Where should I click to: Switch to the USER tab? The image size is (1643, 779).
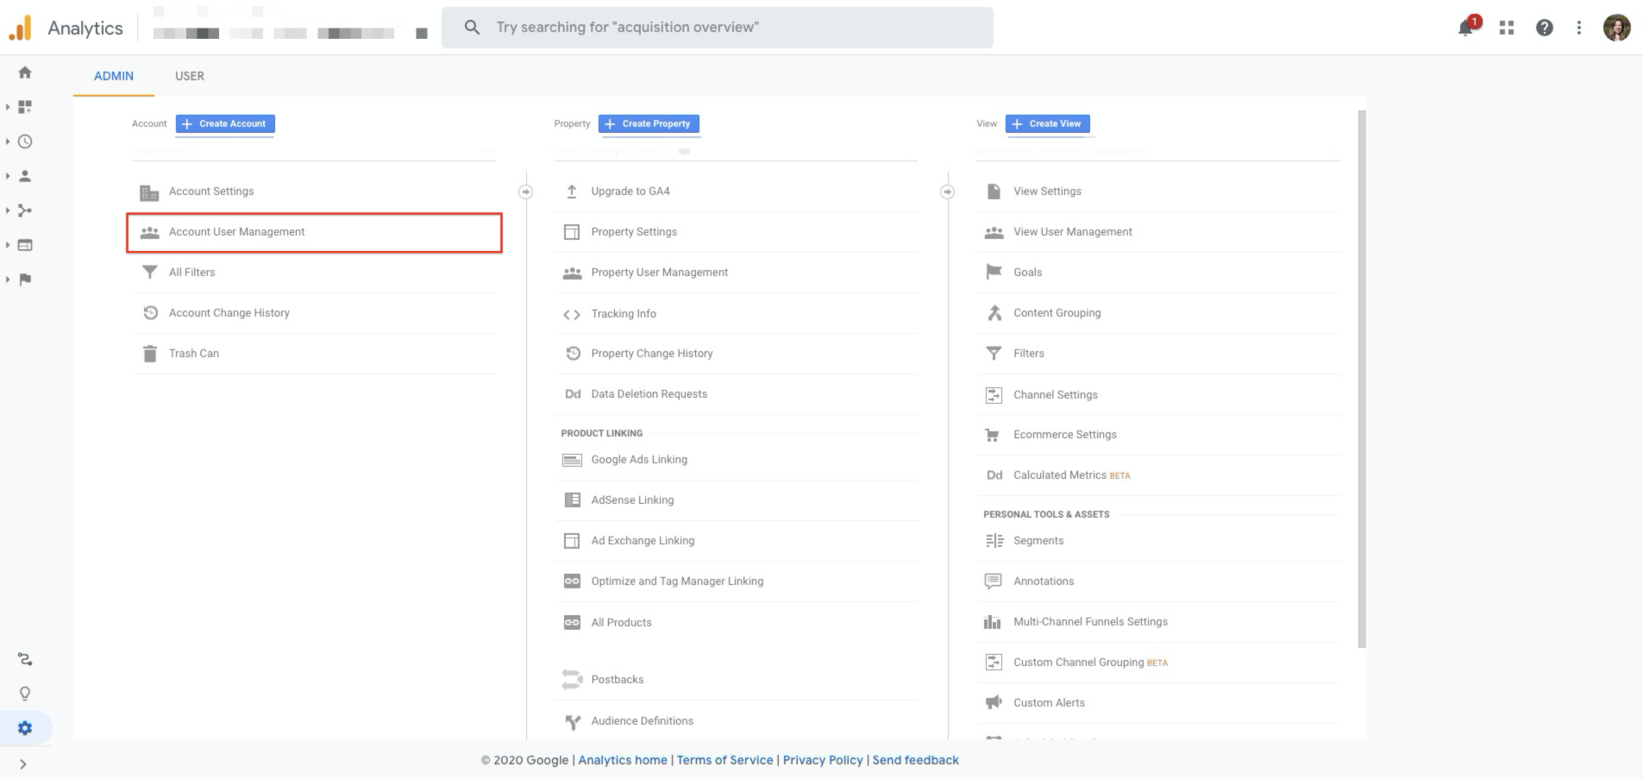pyautogui.click(x=190, y=76)
